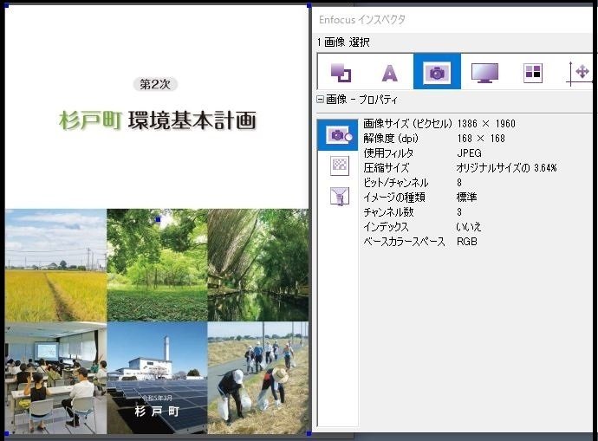Click the 解像度 (dpi) value 168 × 168

point(481,139)
